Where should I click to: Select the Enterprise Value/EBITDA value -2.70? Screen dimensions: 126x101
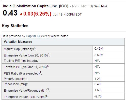pos(98,96)
